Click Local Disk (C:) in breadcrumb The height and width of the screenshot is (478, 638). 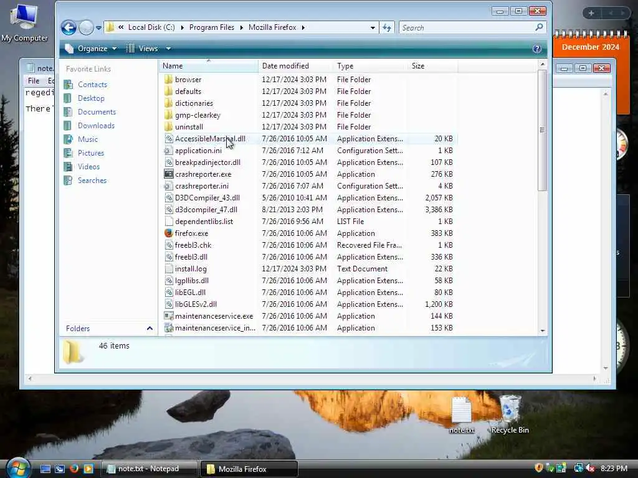[x=151, y=27]
